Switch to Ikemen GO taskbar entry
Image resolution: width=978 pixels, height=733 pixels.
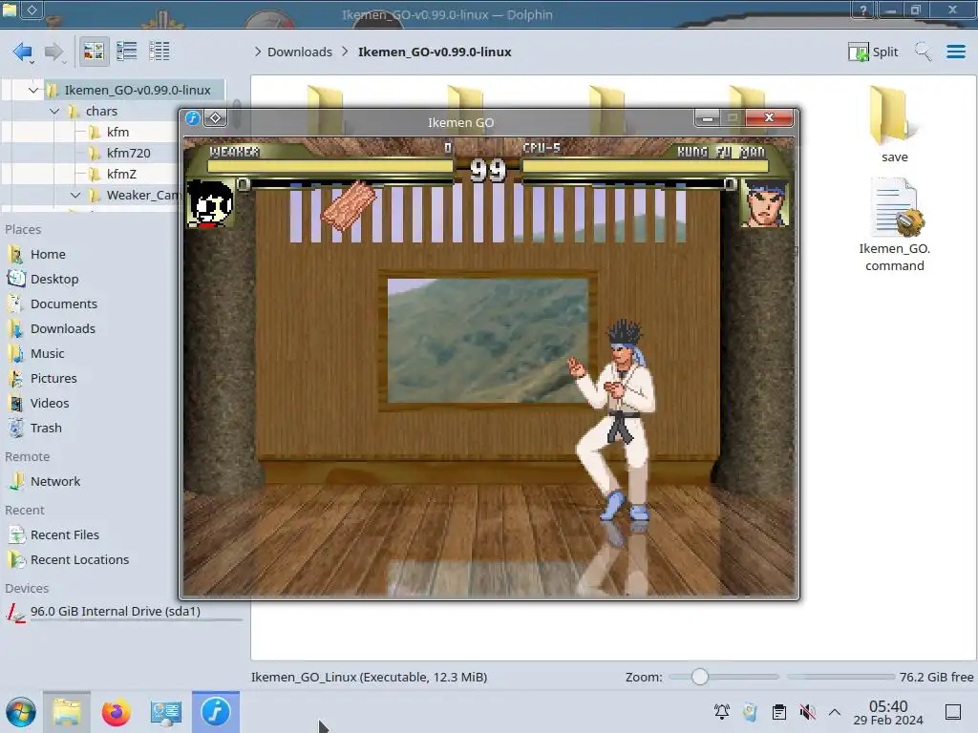tap(216, 712)
